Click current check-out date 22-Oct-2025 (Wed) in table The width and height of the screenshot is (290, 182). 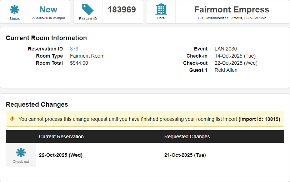pyautogui.click(x=61, y=155)
